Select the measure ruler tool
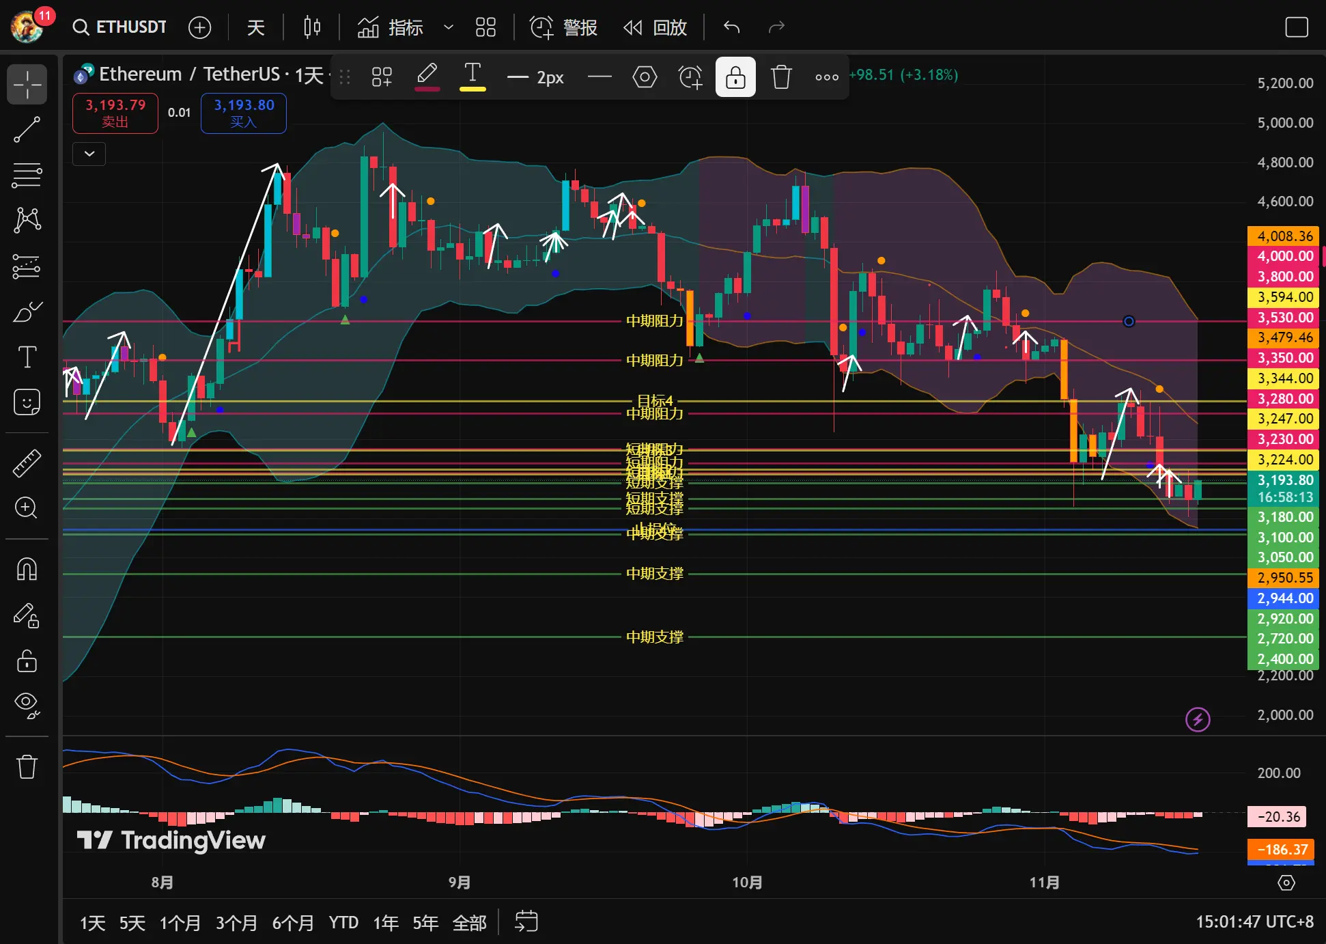1326x944 pixels. (27, 463)
